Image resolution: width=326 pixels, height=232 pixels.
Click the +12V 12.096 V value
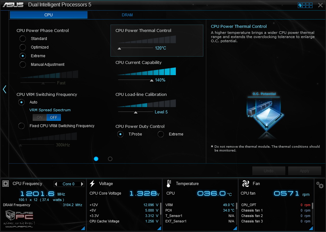pyautogui.click(x=151, y=205)
